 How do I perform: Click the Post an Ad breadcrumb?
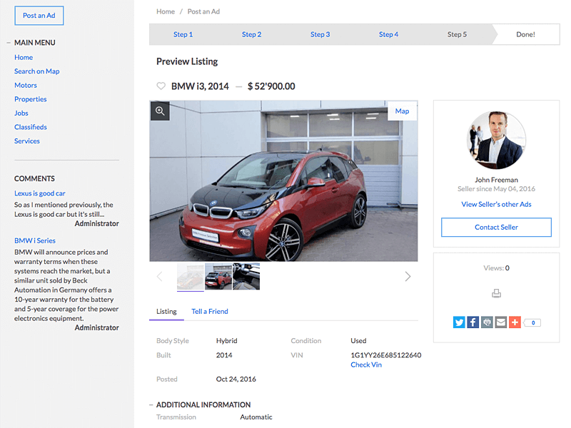(203, 11)
